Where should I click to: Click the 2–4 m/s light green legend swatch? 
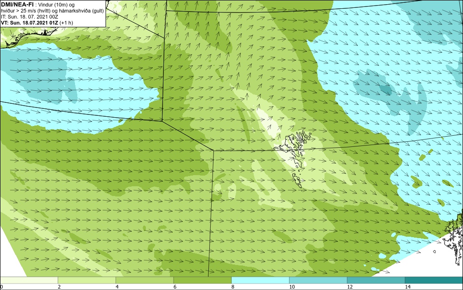(x=87, y=280)
